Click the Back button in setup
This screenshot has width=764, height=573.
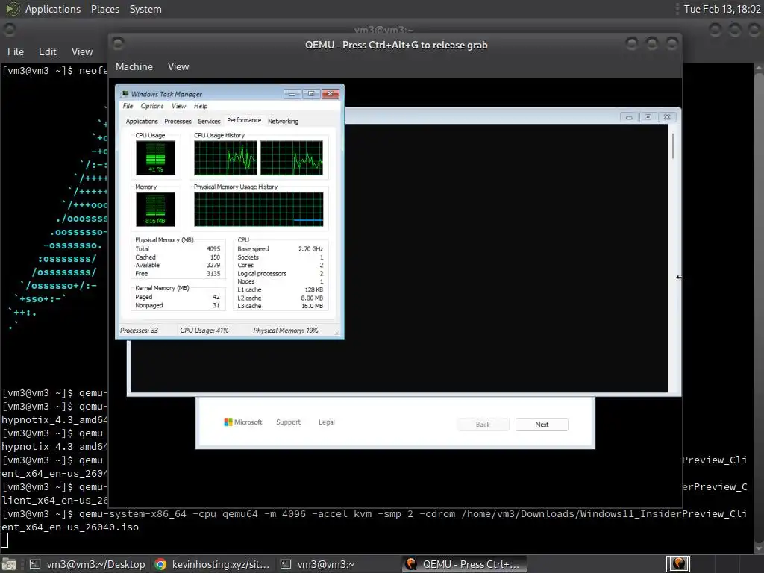(x=483, y=425)
